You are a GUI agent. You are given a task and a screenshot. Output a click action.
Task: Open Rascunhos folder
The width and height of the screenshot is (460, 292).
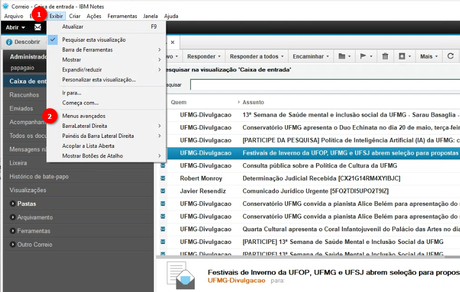[x=24, y=95]
